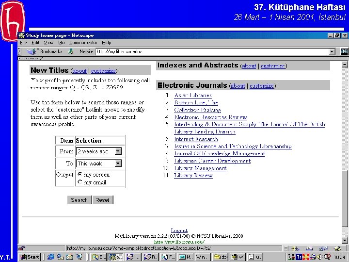Open the Bookmarks icon in the toolbar
Viewport: 349px width, 262px height.
pos(32,51)
